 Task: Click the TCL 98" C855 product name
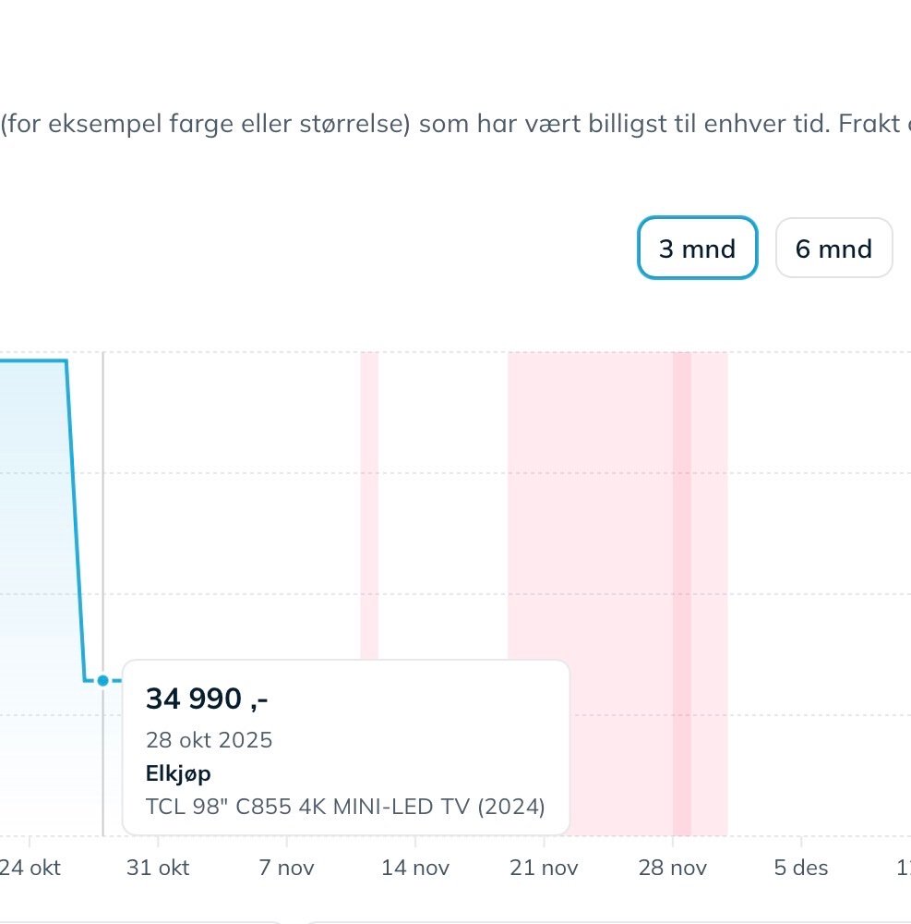point(345,807)
